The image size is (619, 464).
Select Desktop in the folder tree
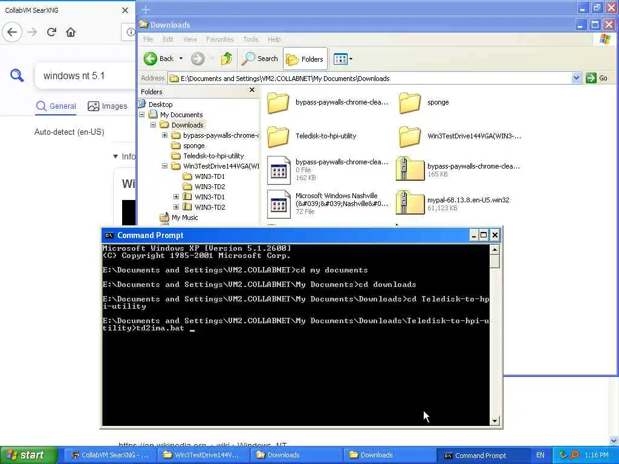160,104
